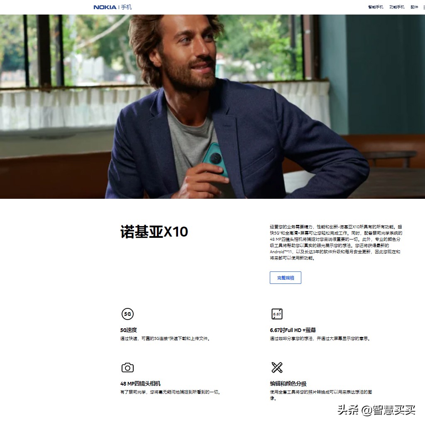Open the 智能手机 navigation menu
The height and width of the screenshot is (425, 425).
376,7
